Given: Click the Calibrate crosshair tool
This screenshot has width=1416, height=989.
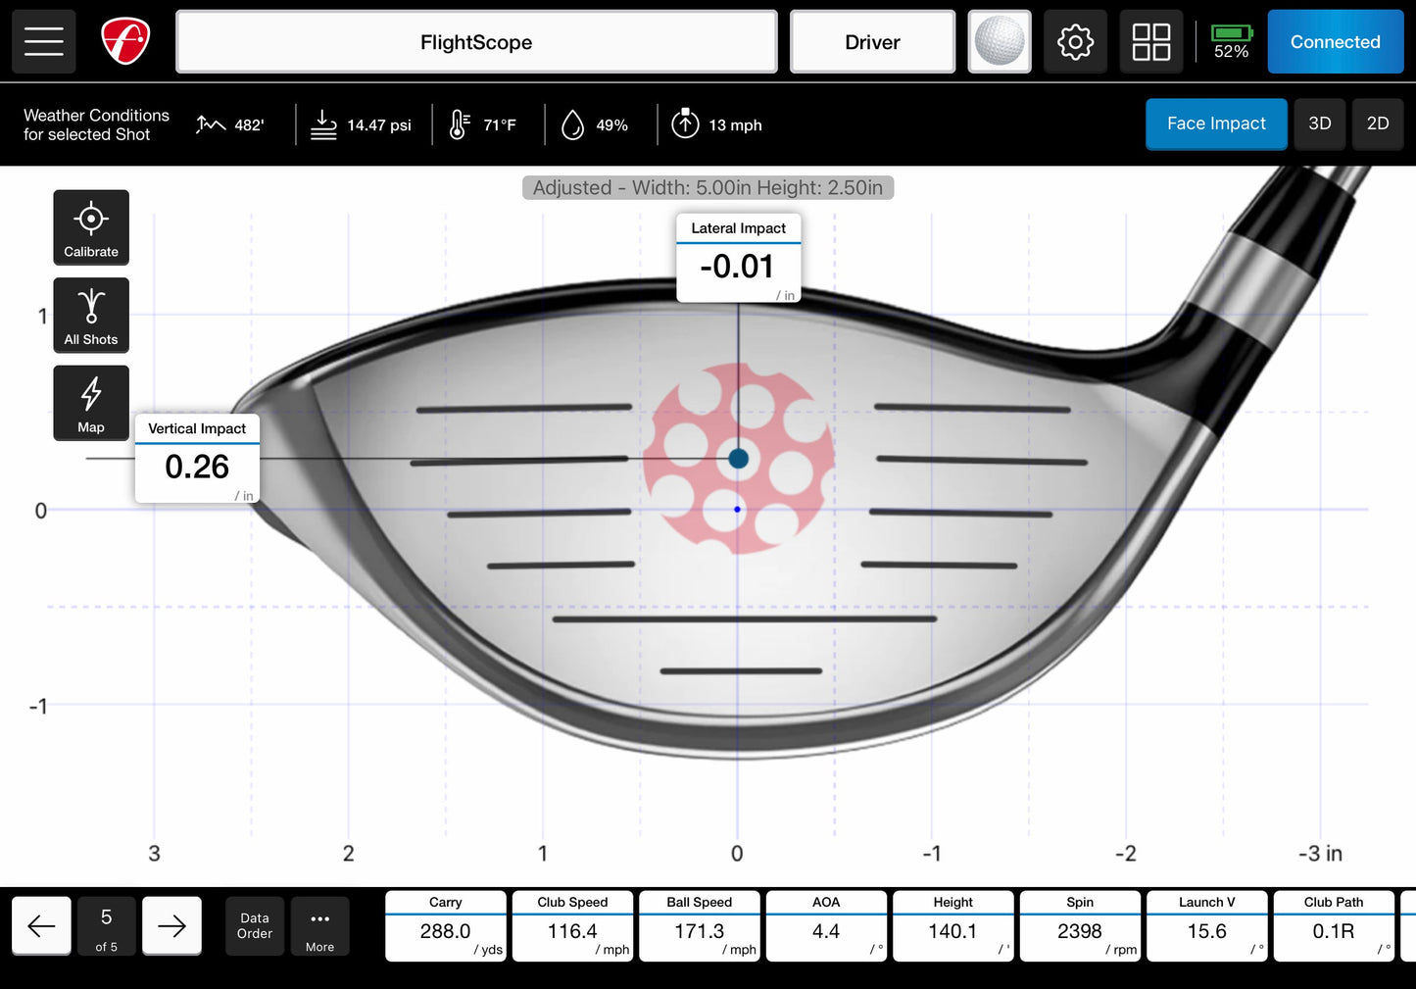Looking at the screenshot, I should (91, 227).
